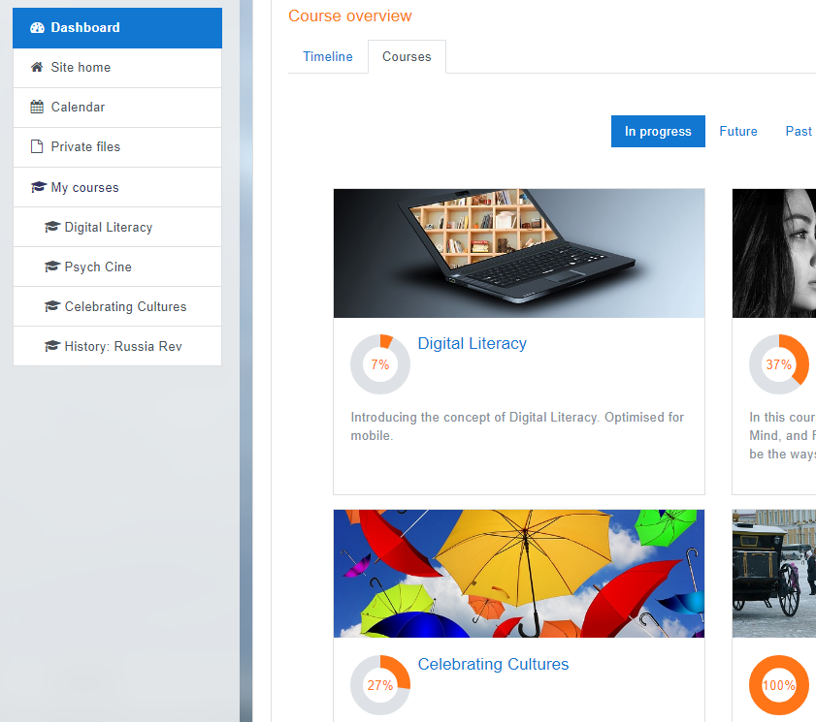The height and width of the screenshot is (722, 816).
Task: Click the Private files document icon
Action: 37,146
